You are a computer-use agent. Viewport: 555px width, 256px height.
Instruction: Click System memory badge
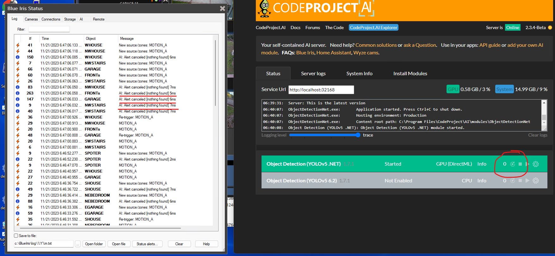(x=504, y=89)
